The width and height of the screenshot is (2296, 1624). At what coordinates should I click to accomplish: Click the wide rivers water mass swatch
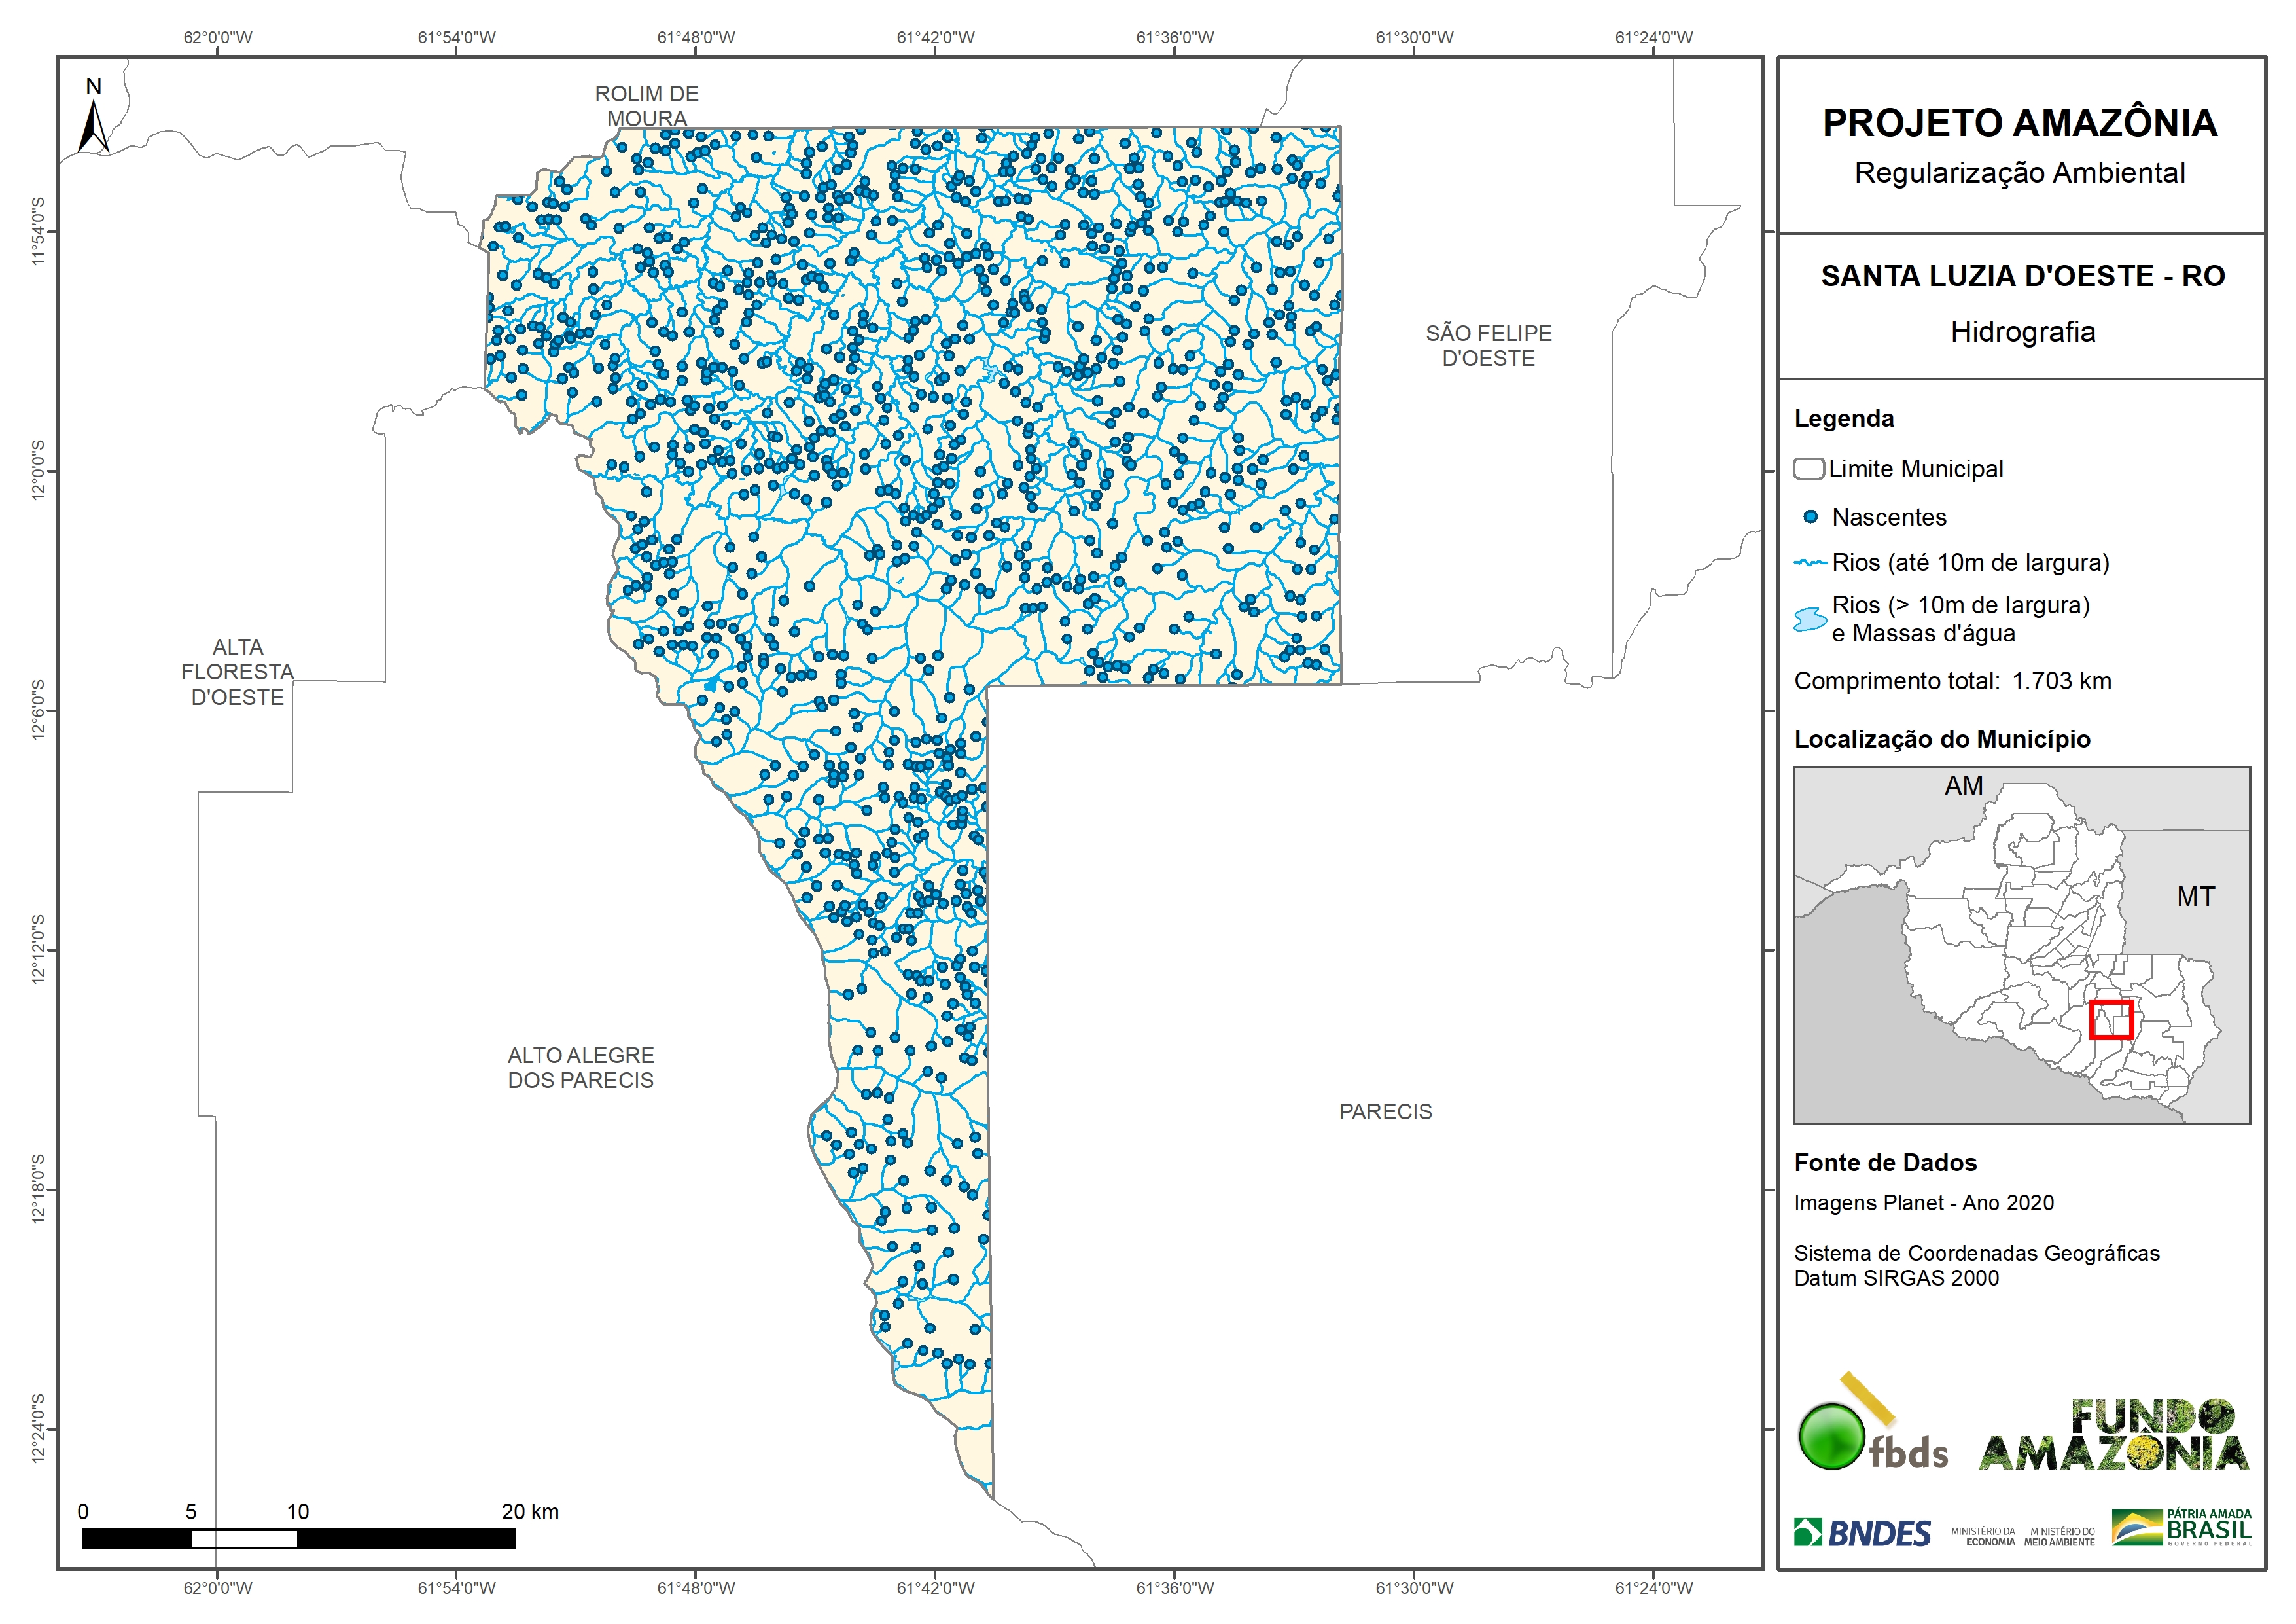click(x=1810, y=619)
